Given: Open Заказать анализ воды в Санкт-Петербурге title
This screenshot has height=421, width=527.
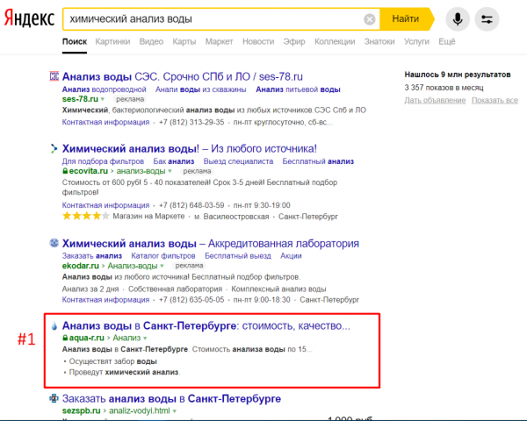Looking at the screenshot, I should 171,398.
